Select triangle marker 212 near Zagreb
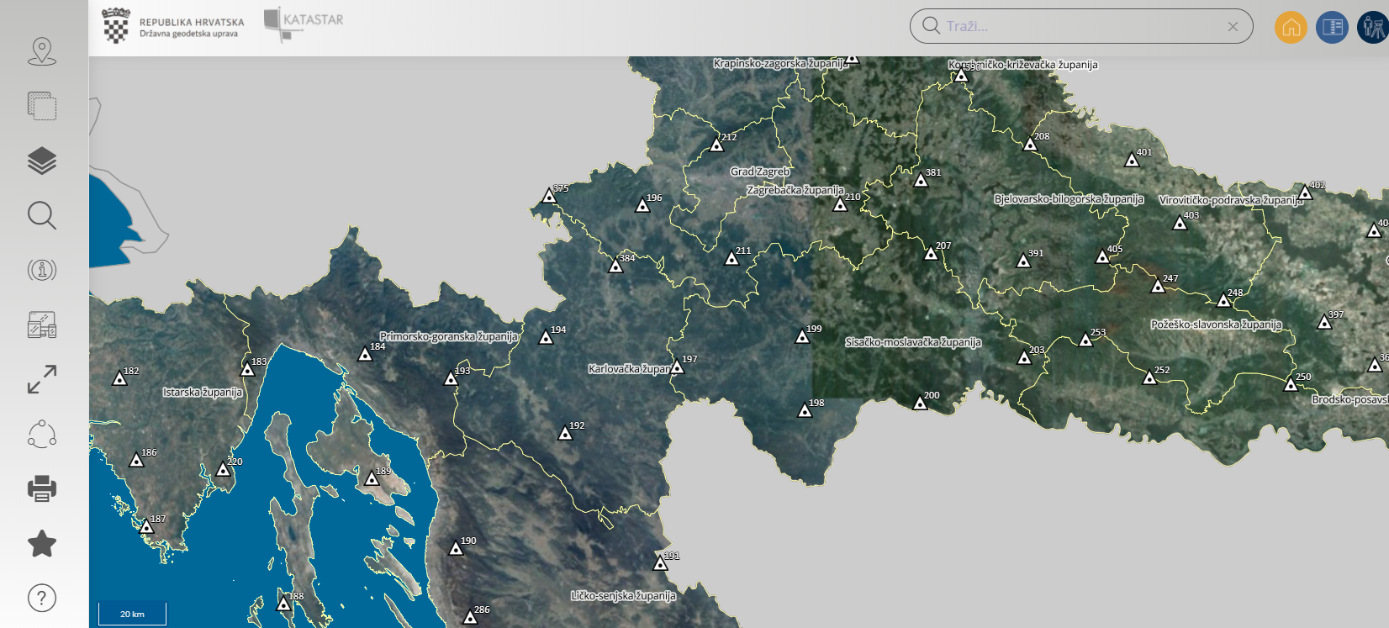The image size is (1389, 628). click(x=716, y=145)
